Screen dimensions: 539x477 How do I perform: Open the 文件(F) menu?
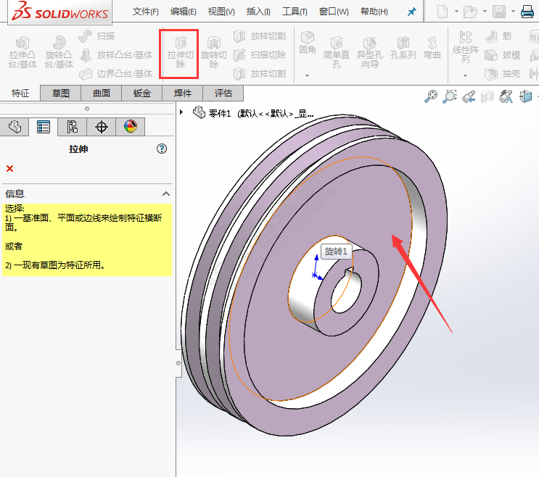[x=145, y=12]
